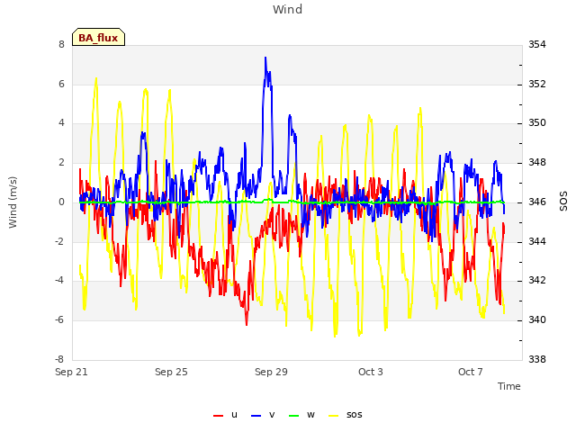Click the 'Sep 25' date tick label
The height and width of the screenshot is (432, 576).
coord(171,372)
